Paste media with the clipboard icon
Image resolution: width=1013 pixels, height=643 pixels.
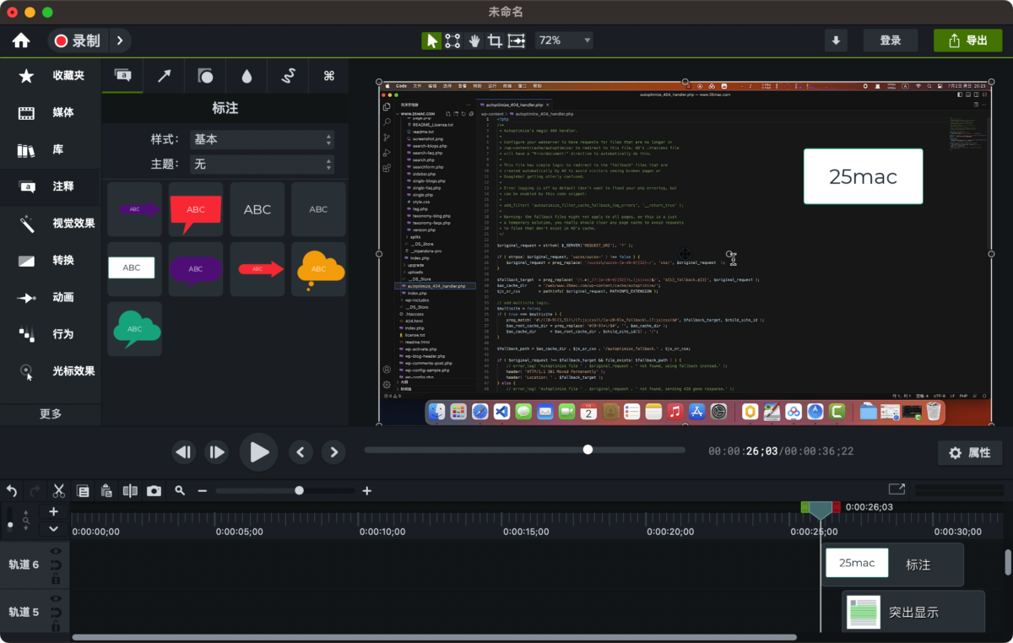pyautogui.click(x=106, y=490)
